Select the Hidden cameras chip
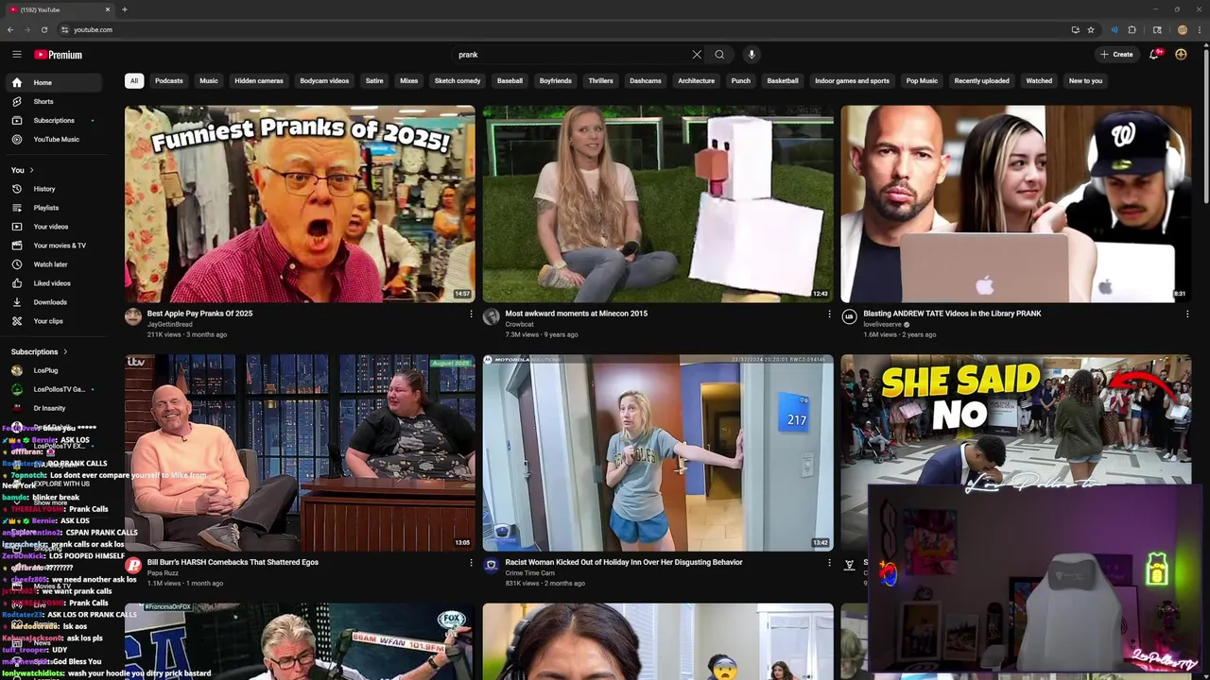1210x680 pixels. tap(259, 80)
